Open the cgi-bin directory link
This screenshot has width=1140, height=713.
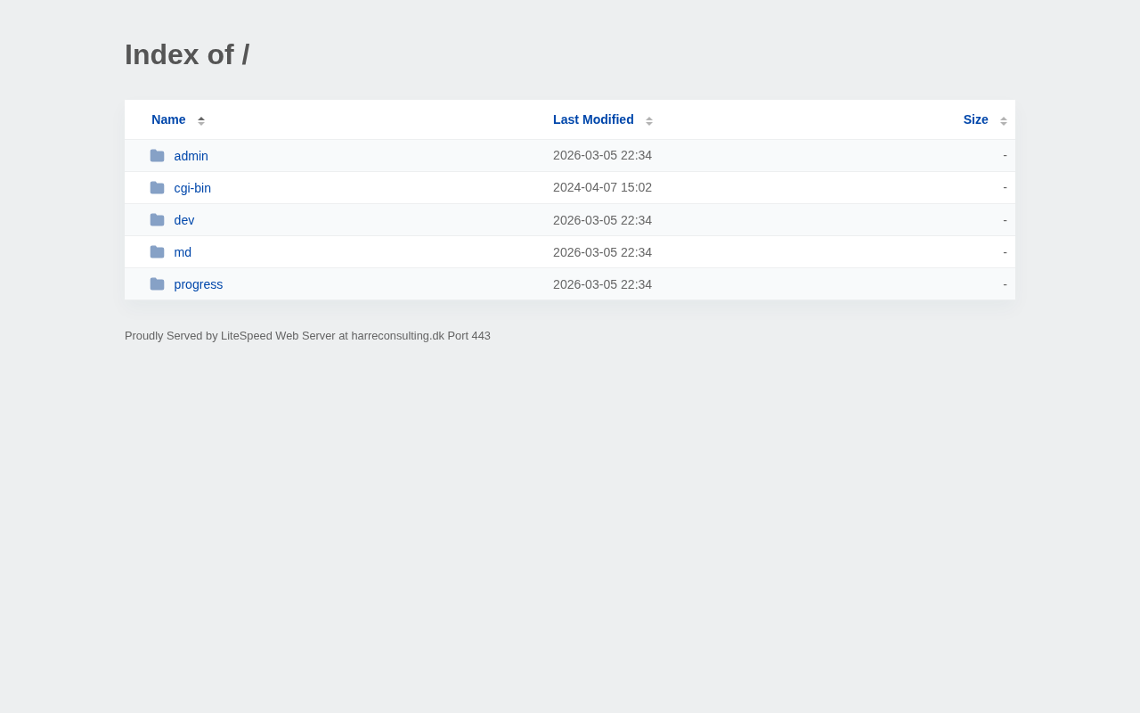click(x=192, y=188)
